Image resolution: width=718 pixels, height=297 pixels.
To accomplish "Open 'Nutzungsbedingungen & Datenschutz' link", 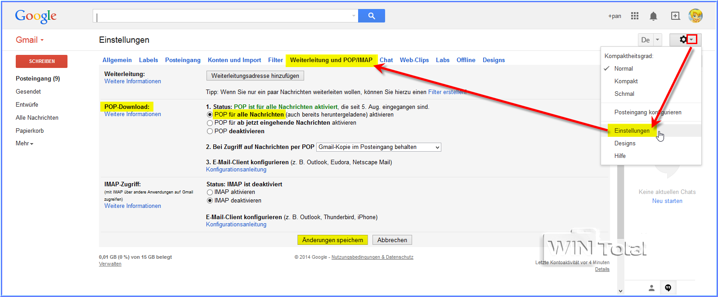I will 372,257.
